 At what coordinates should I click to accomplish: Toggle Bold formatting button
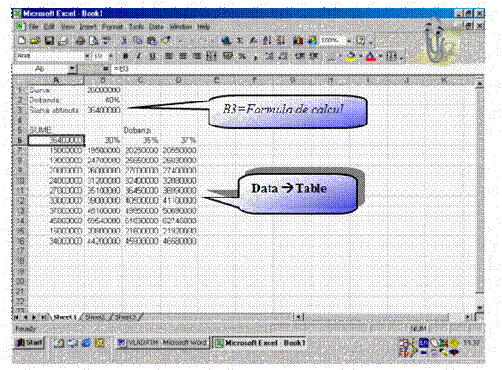click(x=125, y=56)
